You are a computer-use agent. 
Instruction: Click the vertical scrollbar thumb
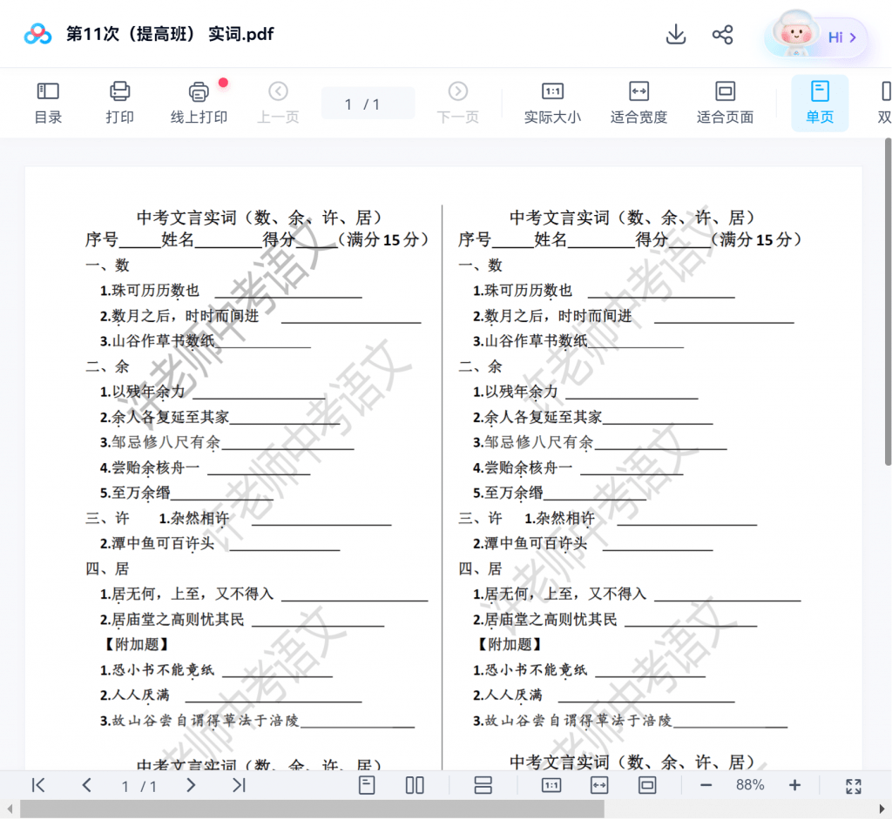pos(888,302)
